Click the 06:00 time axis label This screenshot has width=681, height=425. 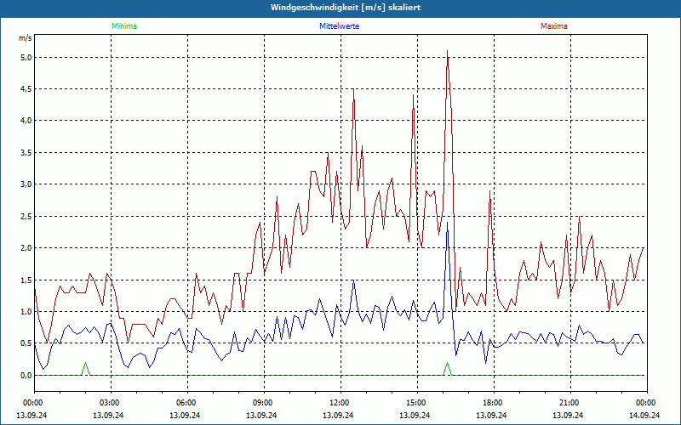[x=187, y=403]
